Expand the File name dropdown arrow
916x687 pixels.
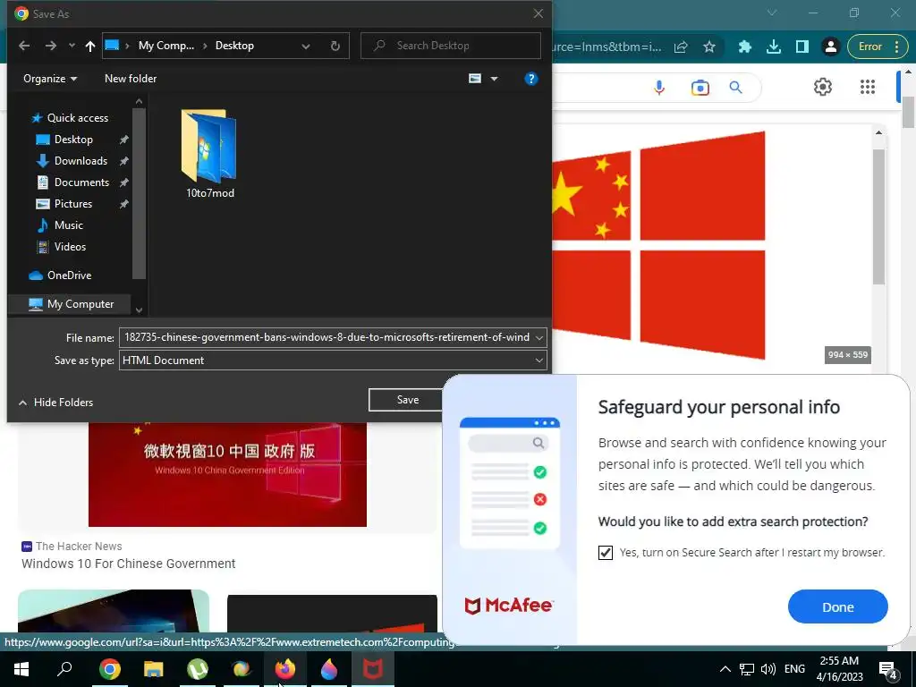539,337
